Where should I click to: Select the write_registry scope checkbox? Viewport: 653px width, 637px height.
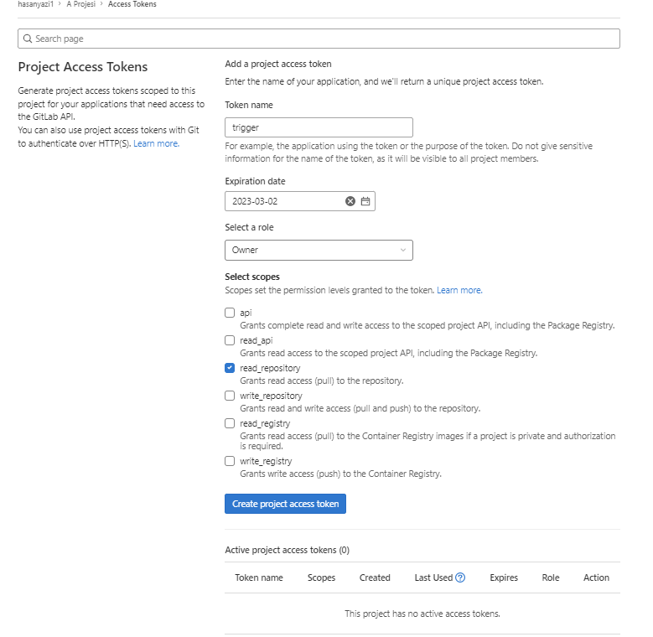click(x=230, y=461)
